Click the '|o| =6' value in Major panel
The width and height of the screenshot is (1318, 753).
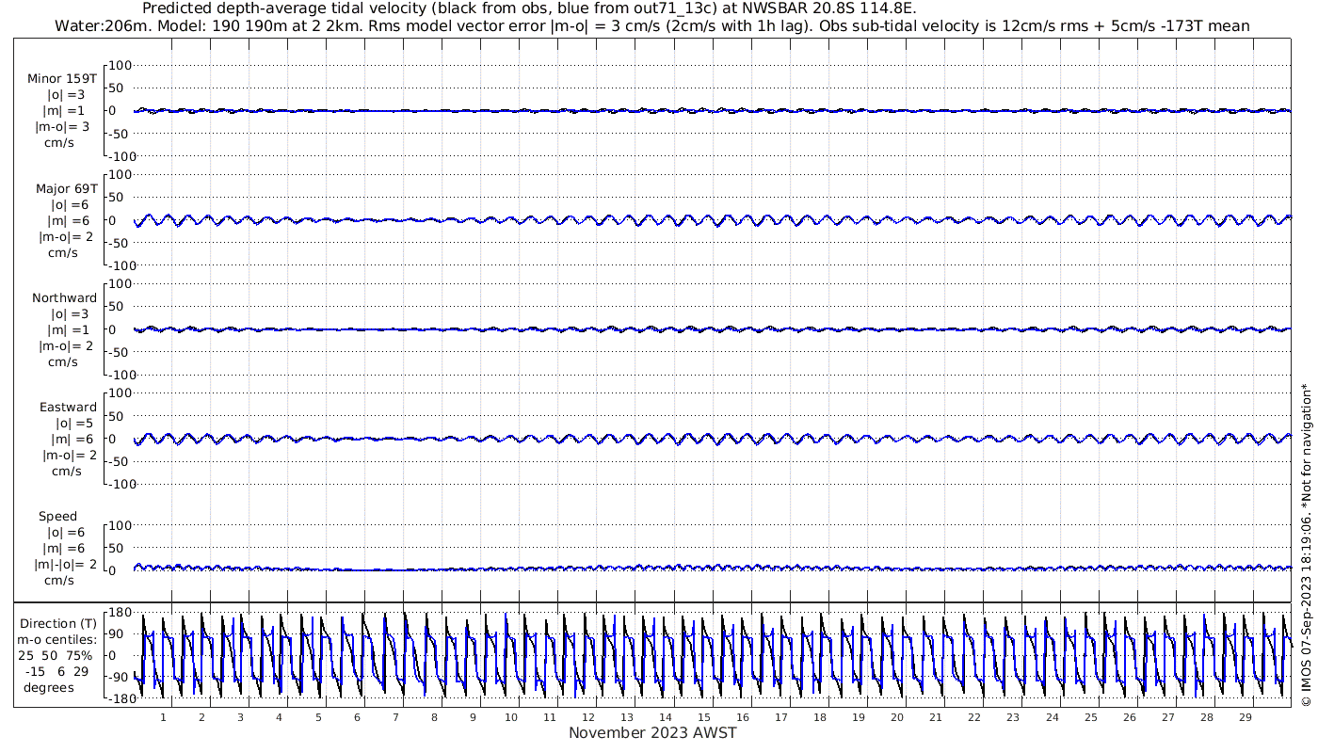tap(69, 205)
